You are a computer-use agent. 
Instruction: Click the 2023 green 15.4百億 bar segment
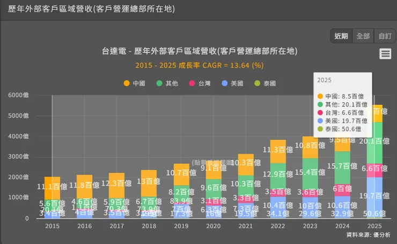[x=310, y=174]
